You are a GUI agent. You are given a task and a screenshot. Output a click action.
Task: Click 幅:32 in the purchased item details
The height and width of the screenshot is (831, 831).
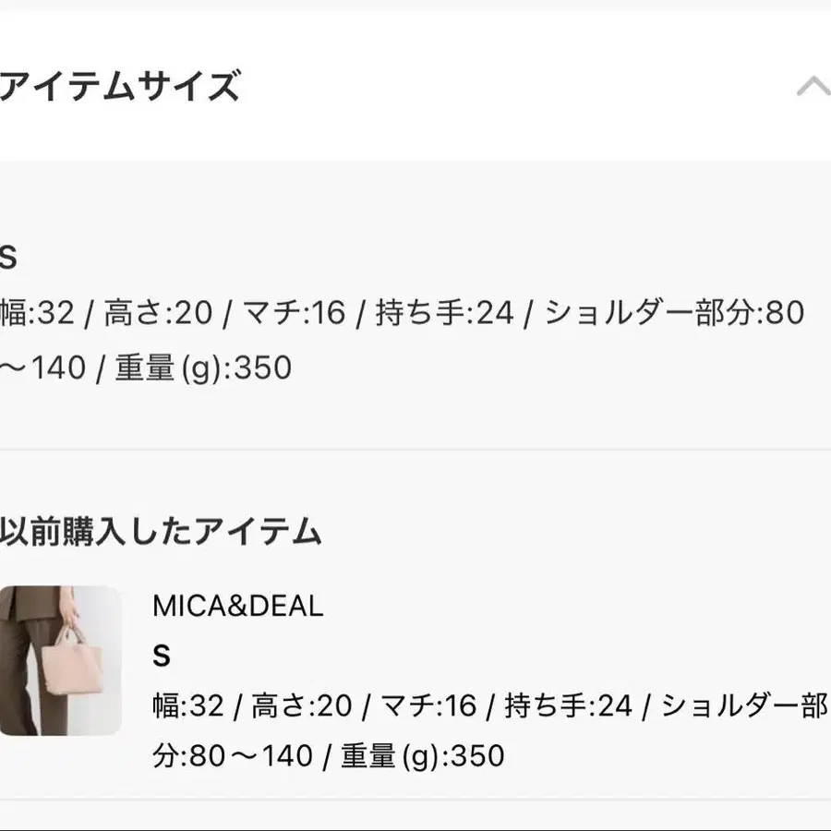point(188,705)
